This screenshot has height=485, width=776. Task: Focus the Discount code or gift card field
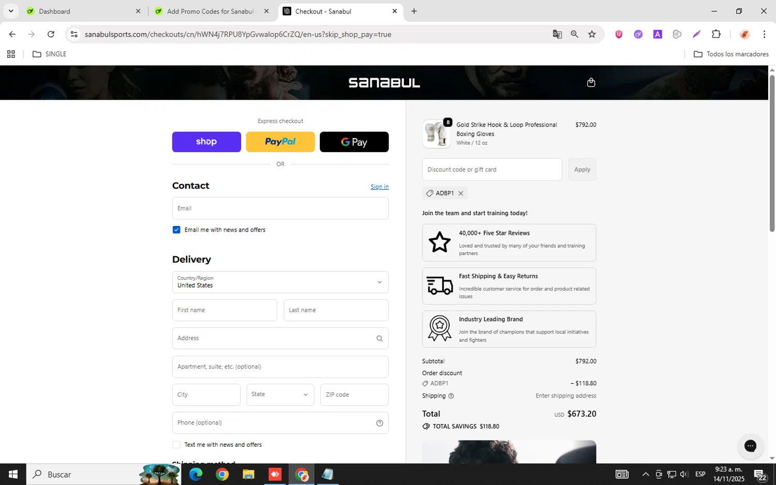coord(492,170)
